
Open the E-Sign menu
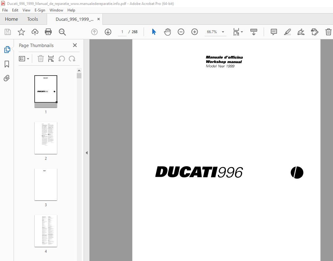tap(40, 10)
